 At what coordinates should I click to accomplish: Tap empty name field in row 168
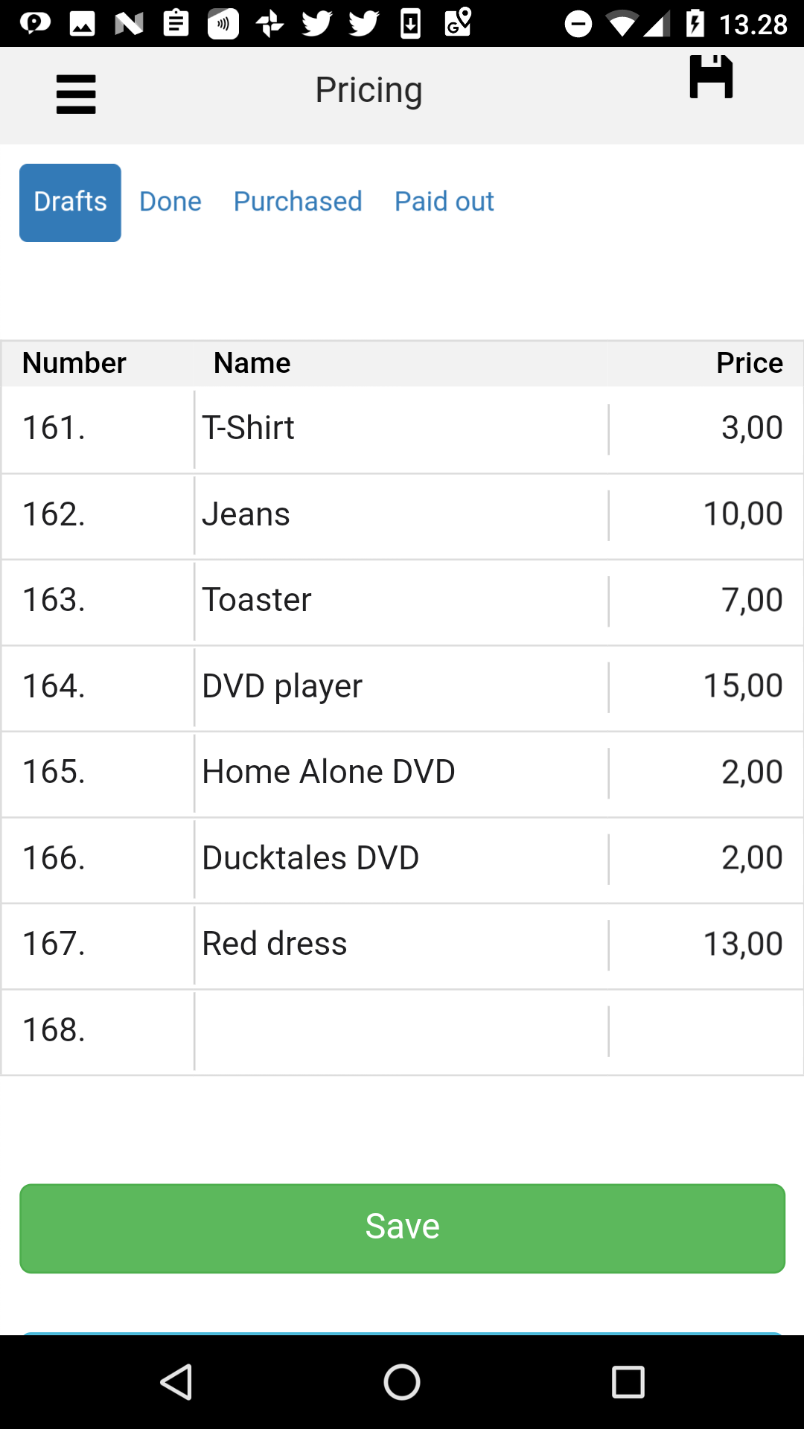(401, 1031)
